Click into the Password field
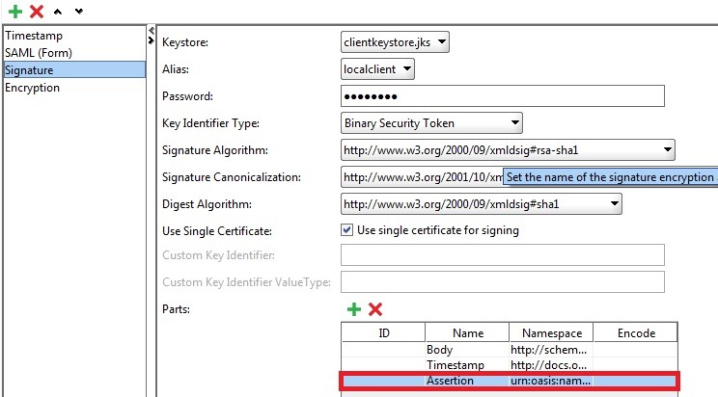The width and height of the screenshot is (718, 397). pyautogui.click(x=503, y=96)
